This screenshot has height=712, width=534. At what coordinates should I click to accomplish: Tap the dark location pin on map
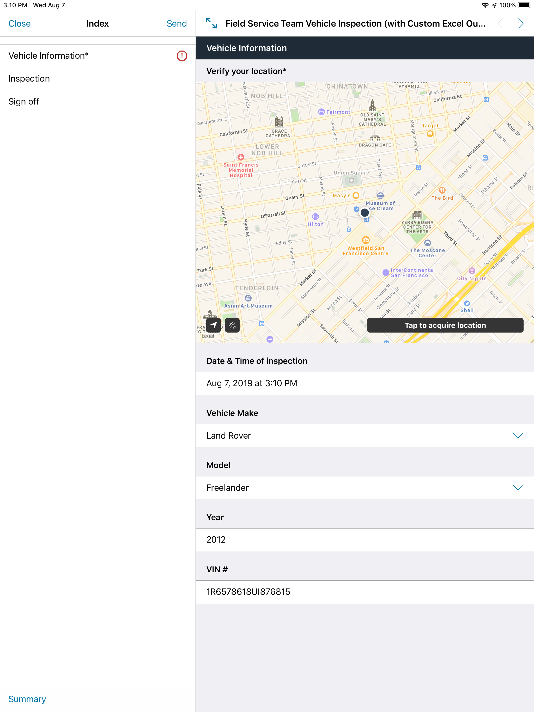365,212
